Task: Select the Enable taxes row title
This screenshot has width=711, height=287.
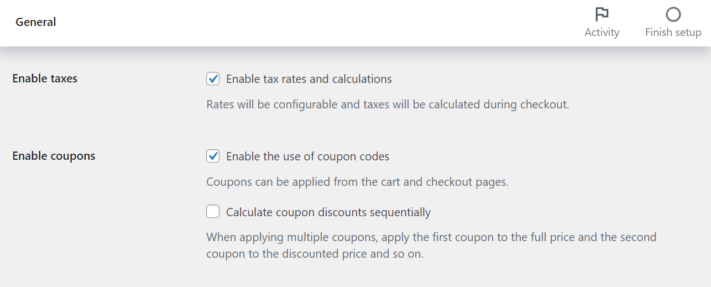Action: (45, 79)
